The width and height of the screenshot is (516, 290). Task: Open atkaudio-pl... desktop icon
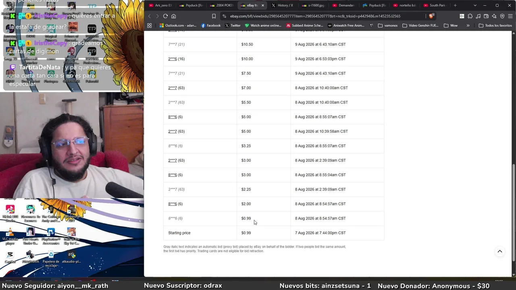click(x=71, y=257)
